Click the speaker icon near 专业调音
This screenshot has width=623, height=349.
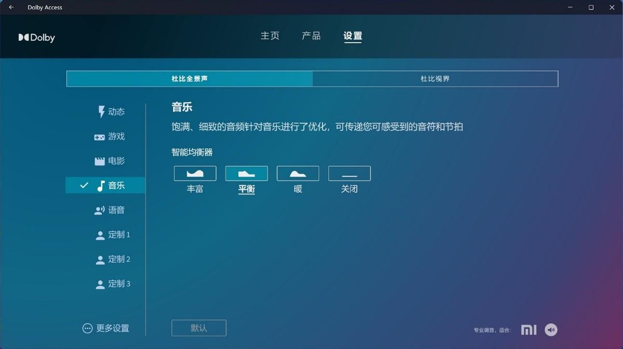[x=551, y=329]
